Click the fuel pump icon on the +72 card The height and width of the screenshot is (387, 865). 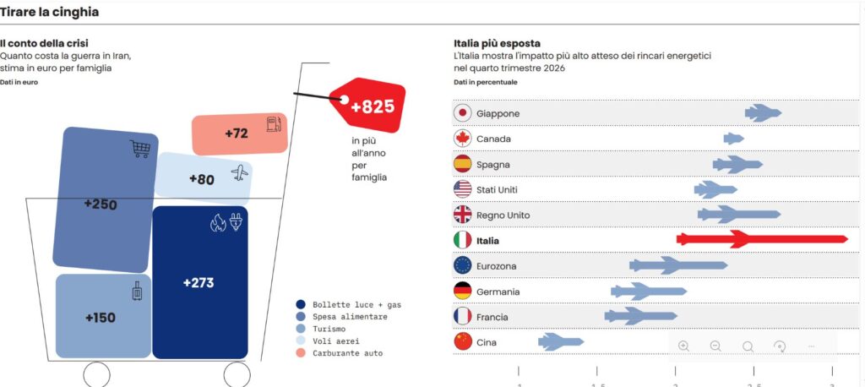pyautogui.click(x=273, y=123)
